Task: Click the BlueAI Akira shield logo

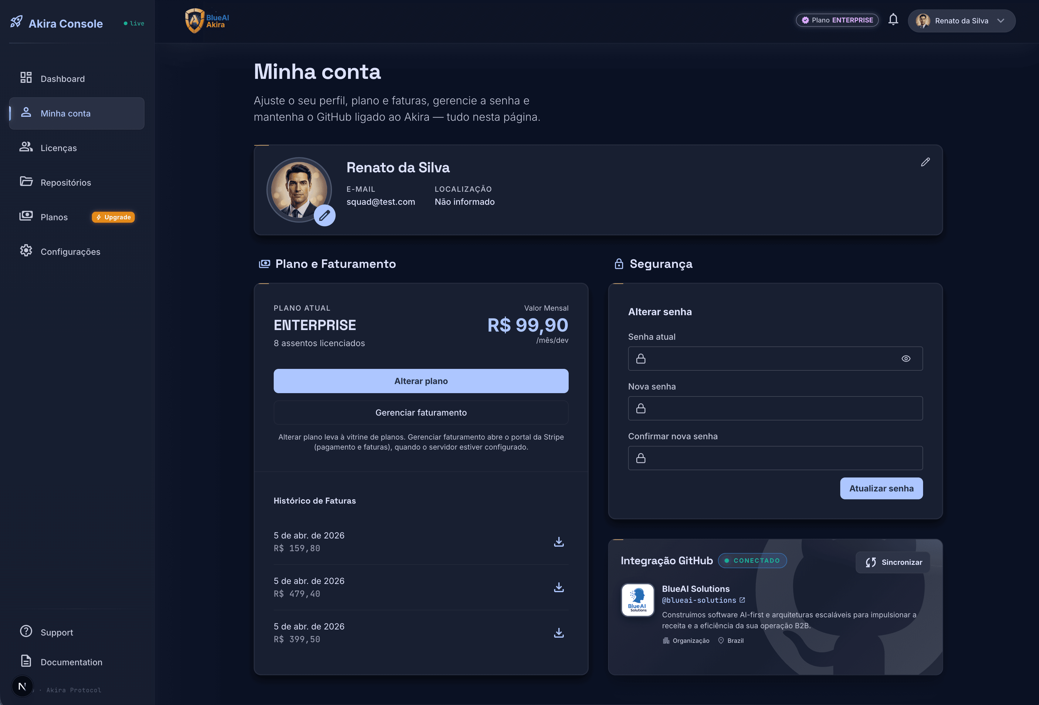Action: (x=195, y=21)
